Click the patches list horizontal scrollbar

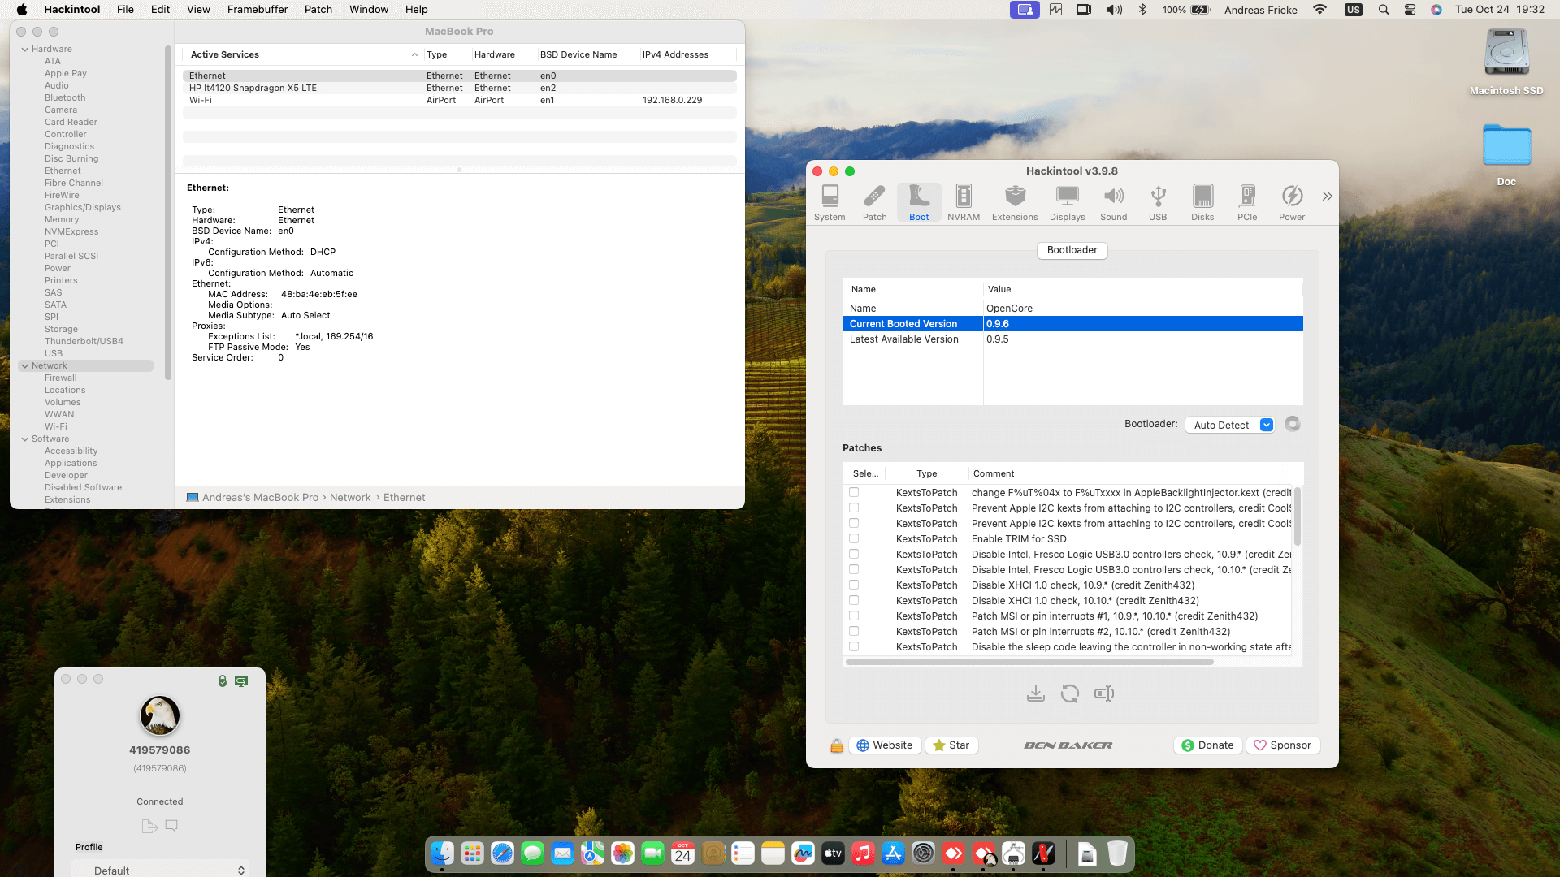coord(1029,662)
